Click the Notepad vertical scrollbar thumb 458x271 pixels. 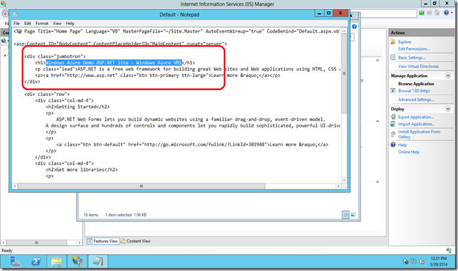(x=344, y=73)
